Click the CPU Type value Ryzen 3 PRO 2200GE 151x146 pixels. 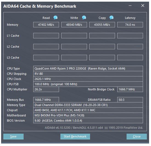point(88,68)
